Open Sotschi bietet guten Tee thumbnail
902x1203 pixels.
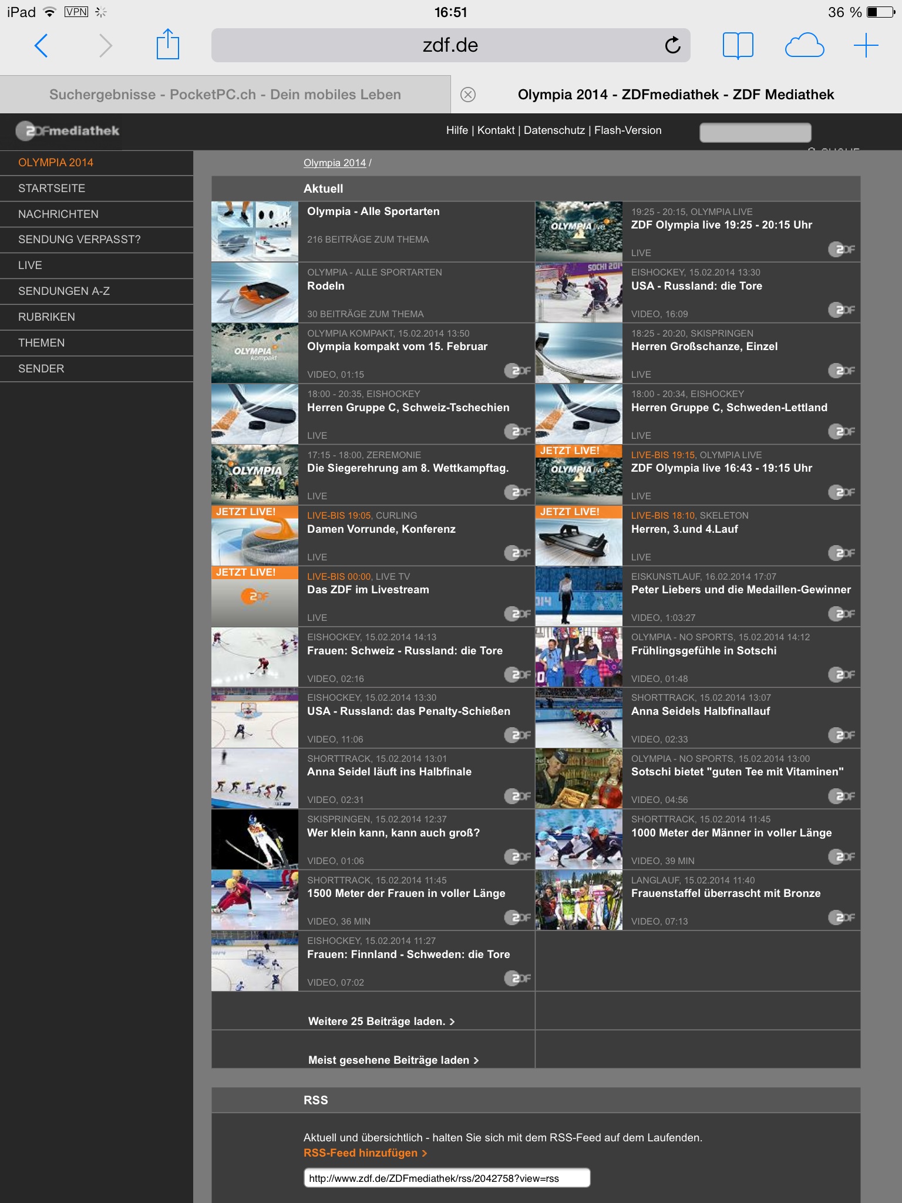point(579,779)
